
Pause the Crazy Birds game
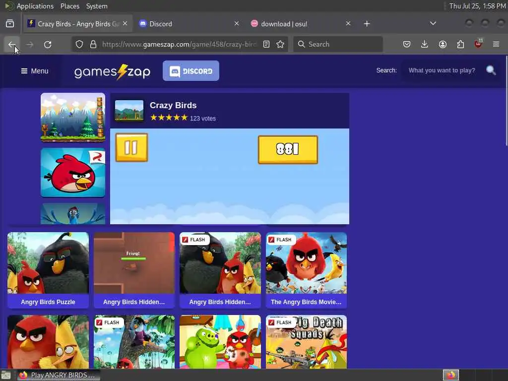click(131, 147)
